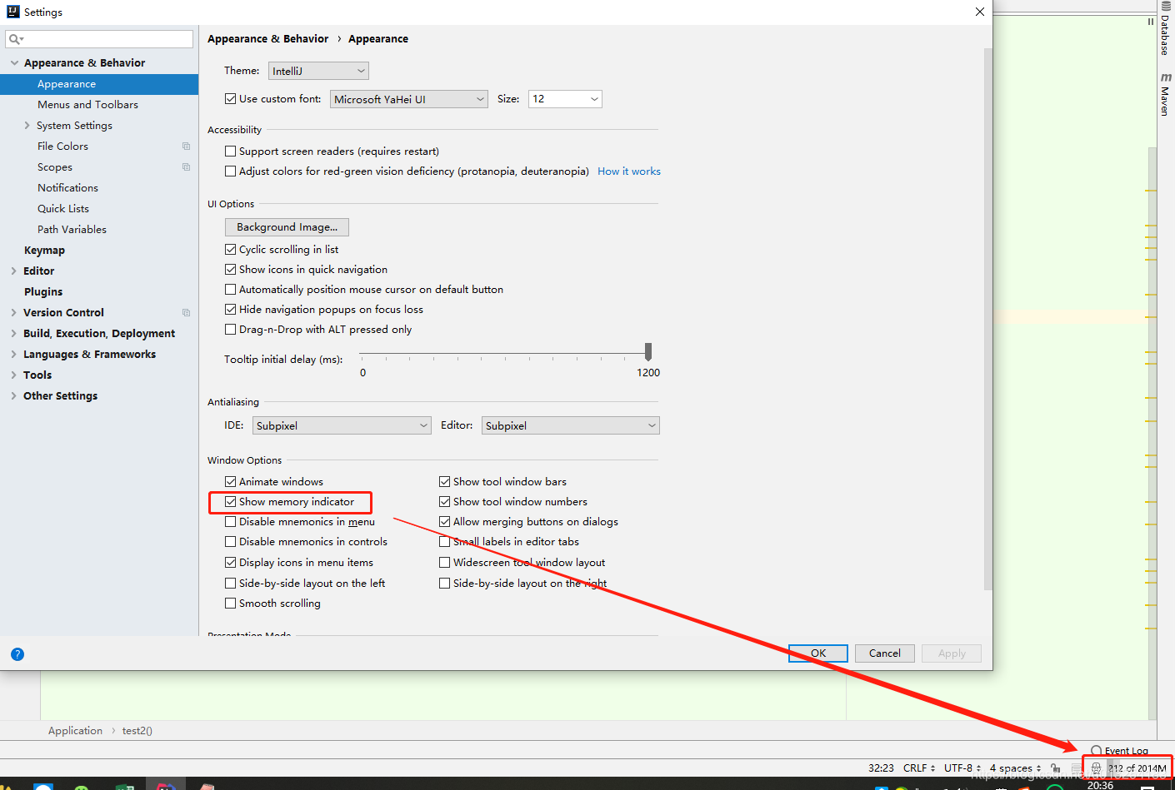1175x790 pixels.
Task: Confirm settings with OK button
Action: 818,653
